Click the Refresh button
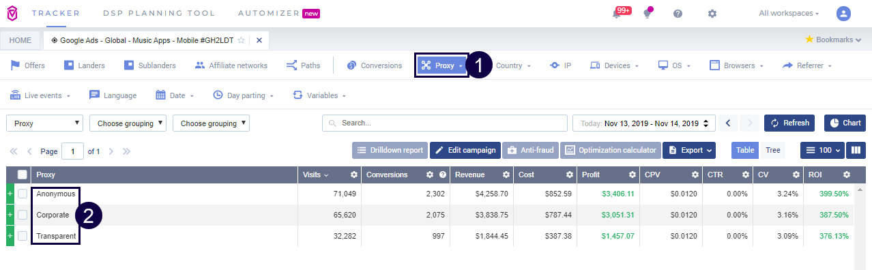This screenshot has height=270, width=872. (x=789, y=123)
